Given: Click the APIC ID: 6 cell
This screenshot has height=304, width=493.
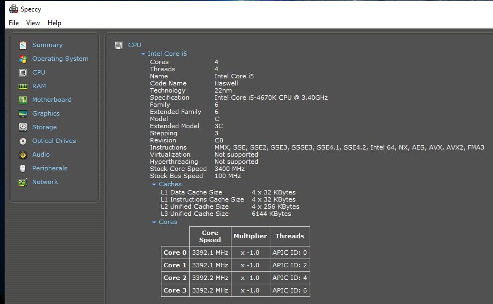Looking at the screenshot, I should pos(290,290).
